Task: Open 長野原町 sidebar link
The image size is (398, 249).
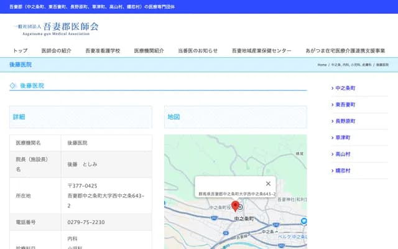Action: (x=345, y=121)
